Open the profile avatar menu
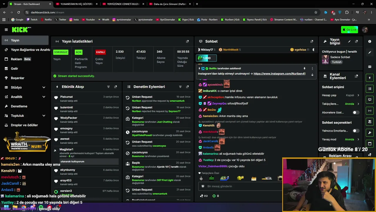 (365, 30)
